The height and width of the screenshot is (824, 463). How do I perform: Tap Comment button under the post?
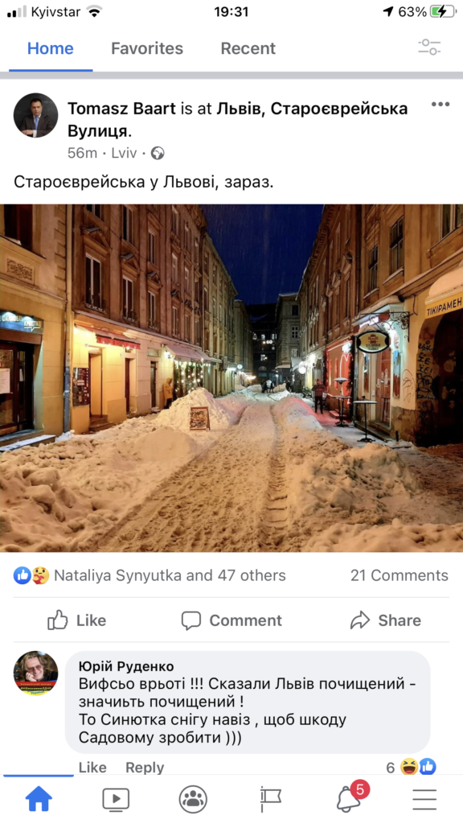pos(231,620)
